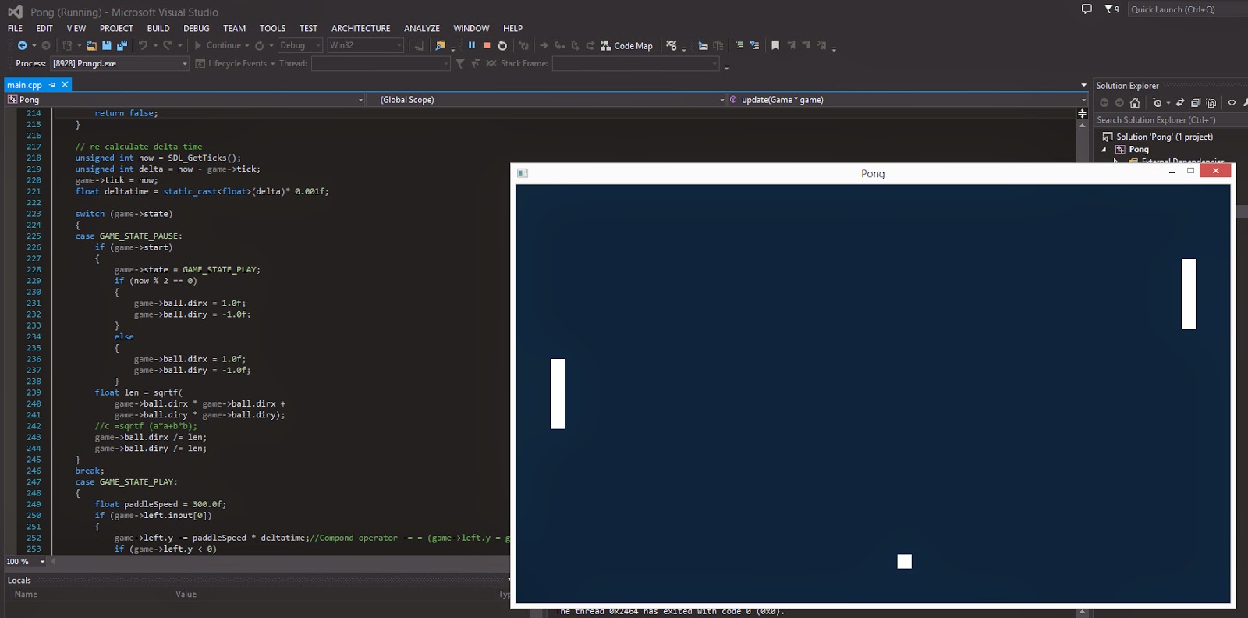Click the Lifecycle Events button

[236, 63]
